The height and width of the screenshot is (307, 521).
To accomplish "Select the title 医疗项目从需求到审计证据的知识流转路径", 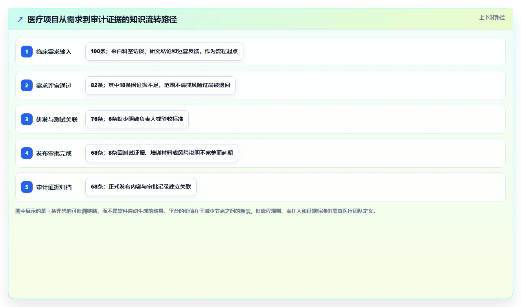I will click(x=102, y=20).
